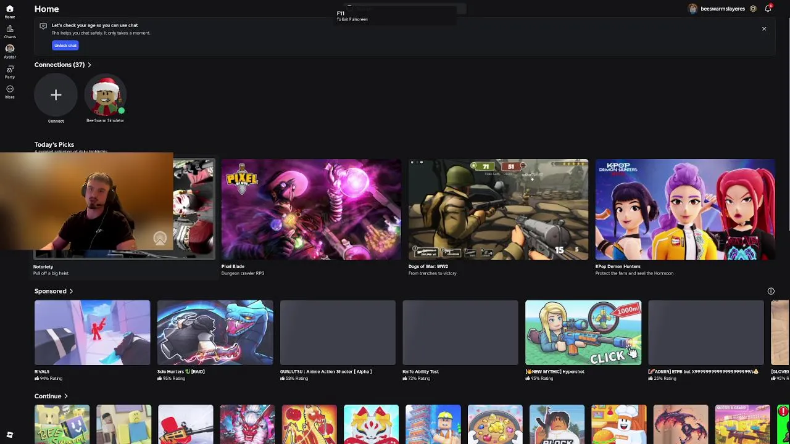Open the Party icon in the sidebar
This screenshot has height=444, width=790.
(10, 69)
